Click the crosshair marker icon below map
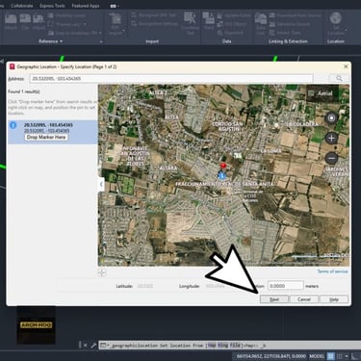The width and height of the screenshot is (361, 361). click(102, 272)
